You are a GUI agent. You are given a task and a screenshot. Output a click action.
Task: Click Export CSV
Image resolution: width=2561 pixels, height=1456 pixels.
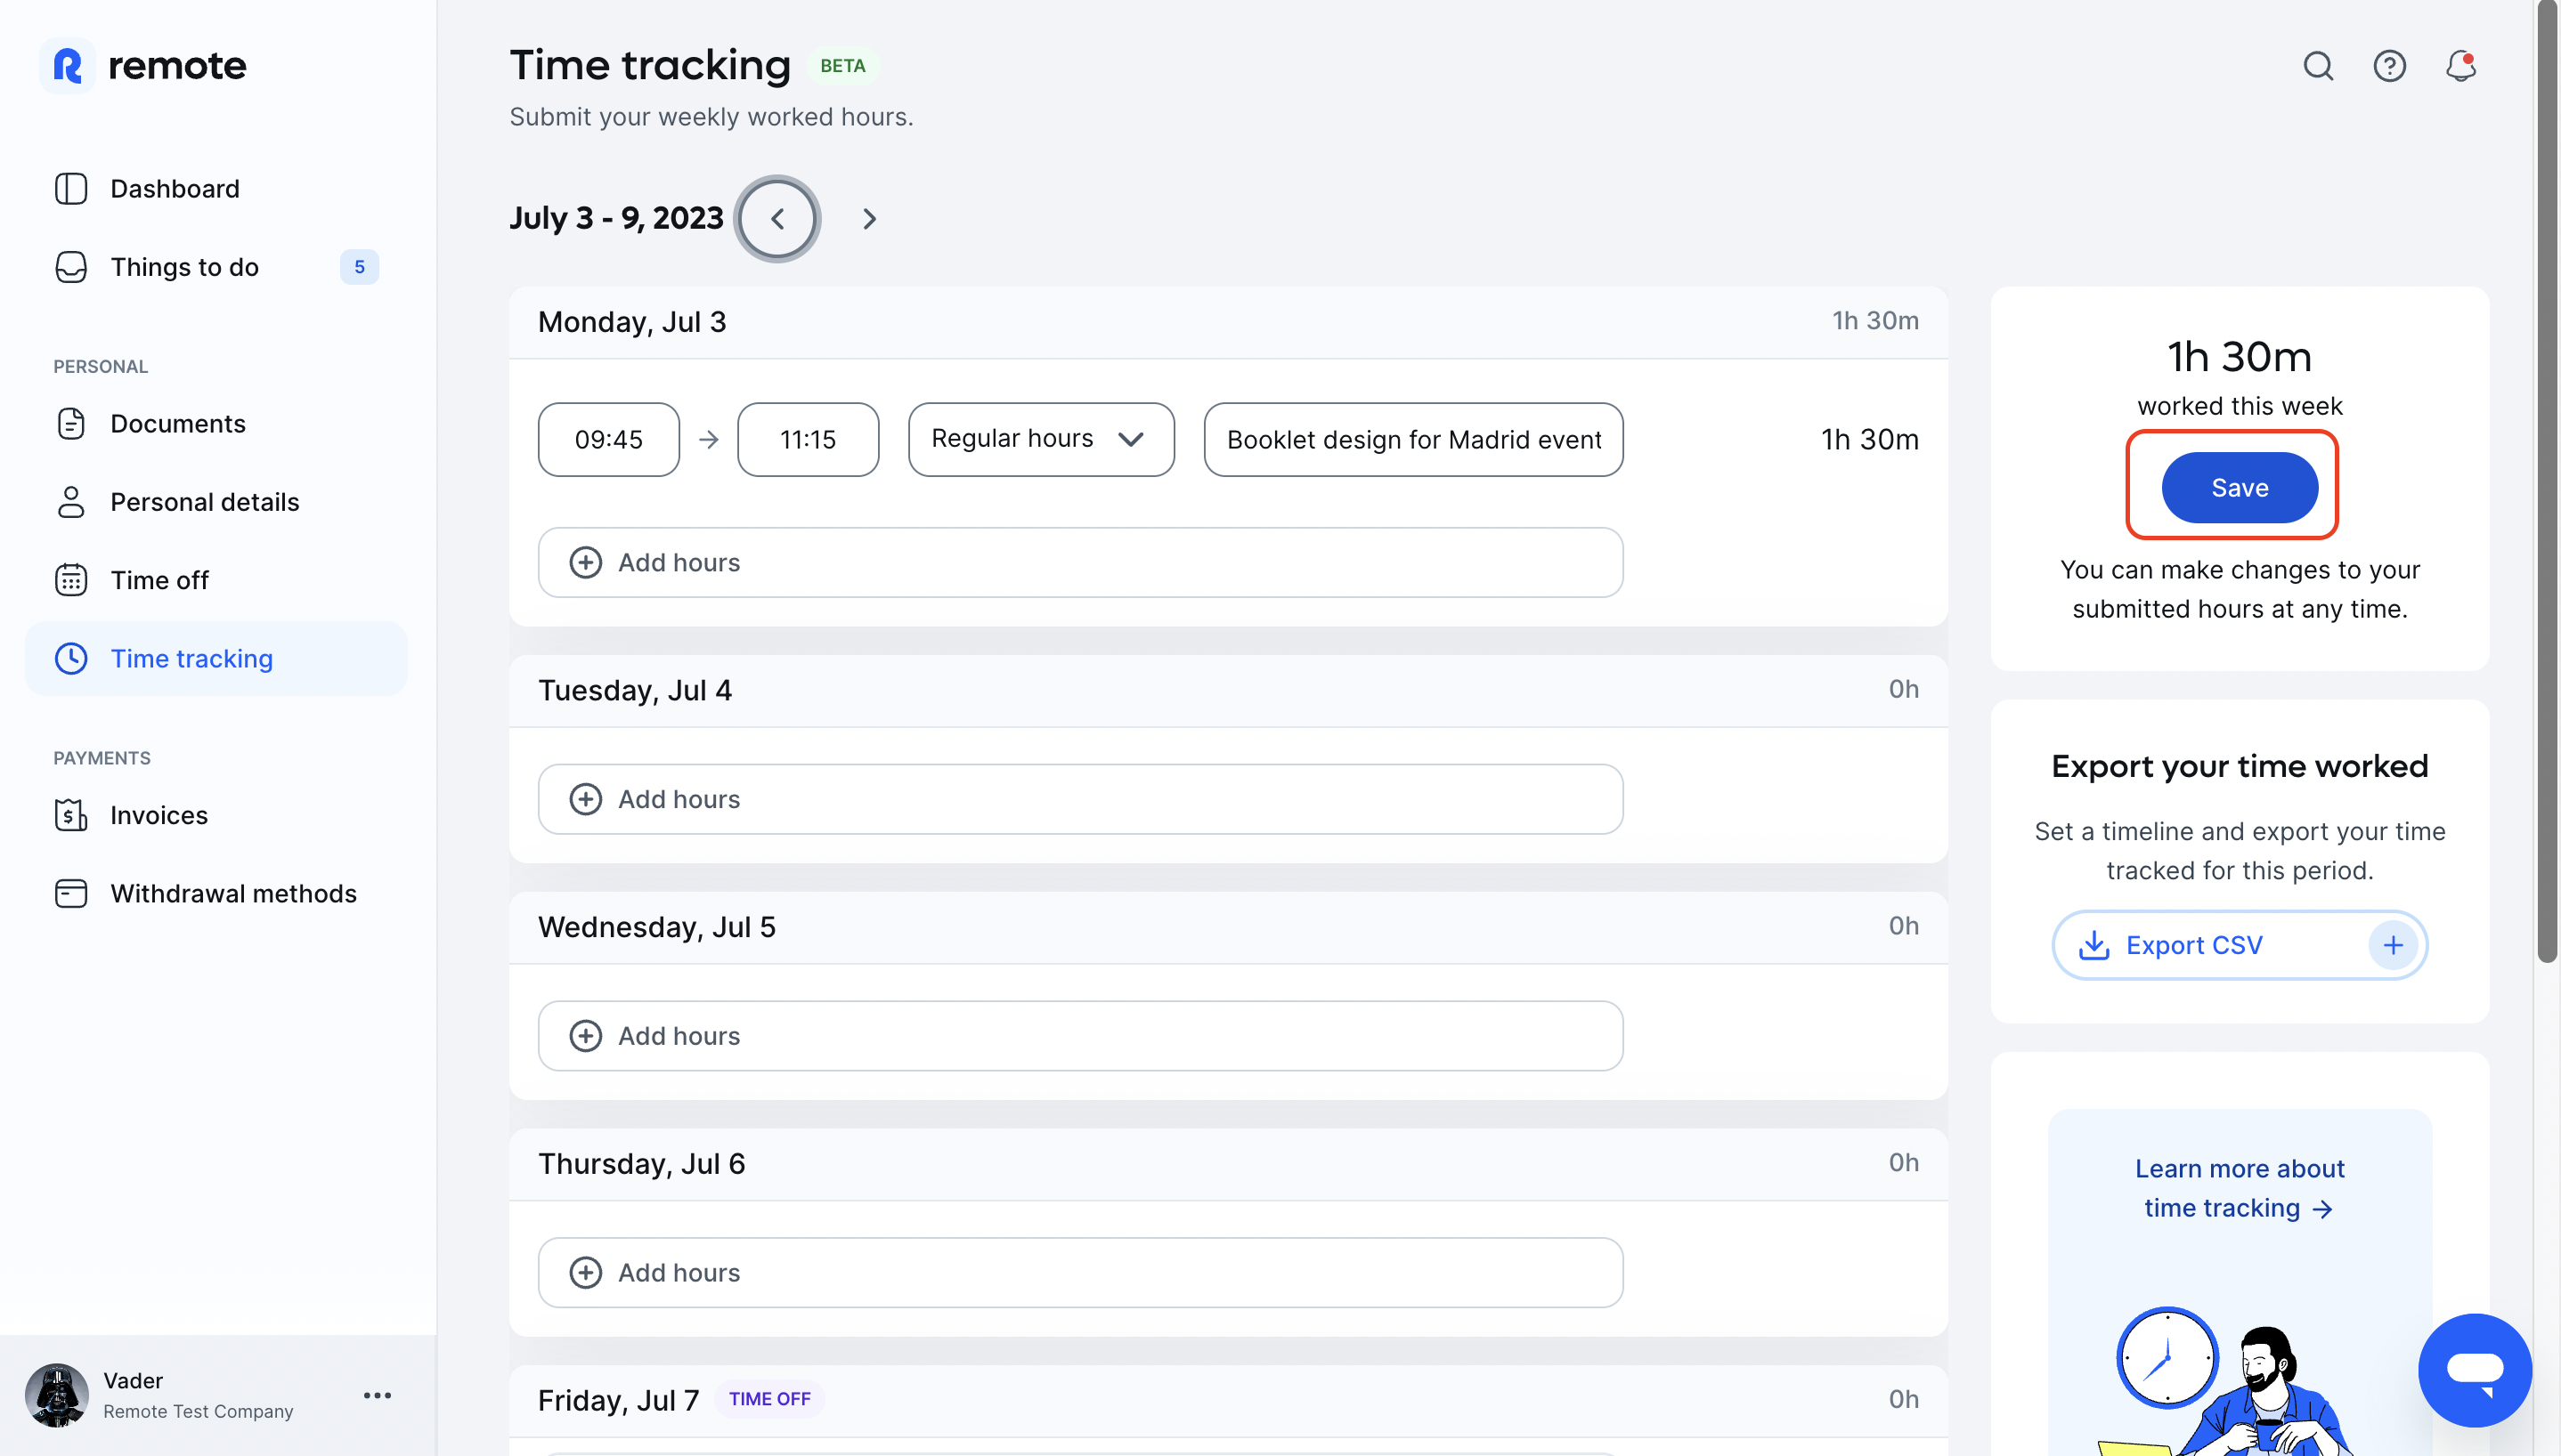click(2196, 944)
